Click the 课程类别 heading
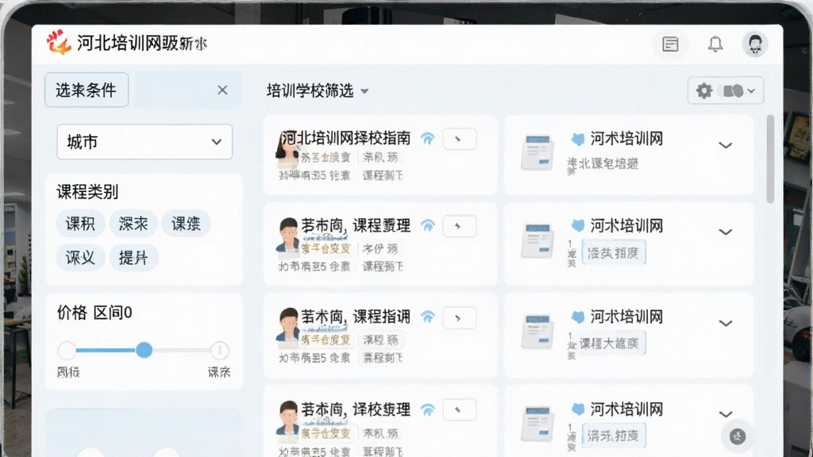This screenshot has height=457, width=813. 87,192
